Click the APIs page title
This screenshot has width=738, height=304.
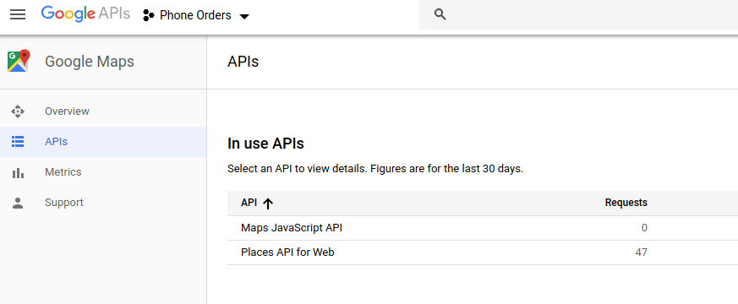pos(243,62)
